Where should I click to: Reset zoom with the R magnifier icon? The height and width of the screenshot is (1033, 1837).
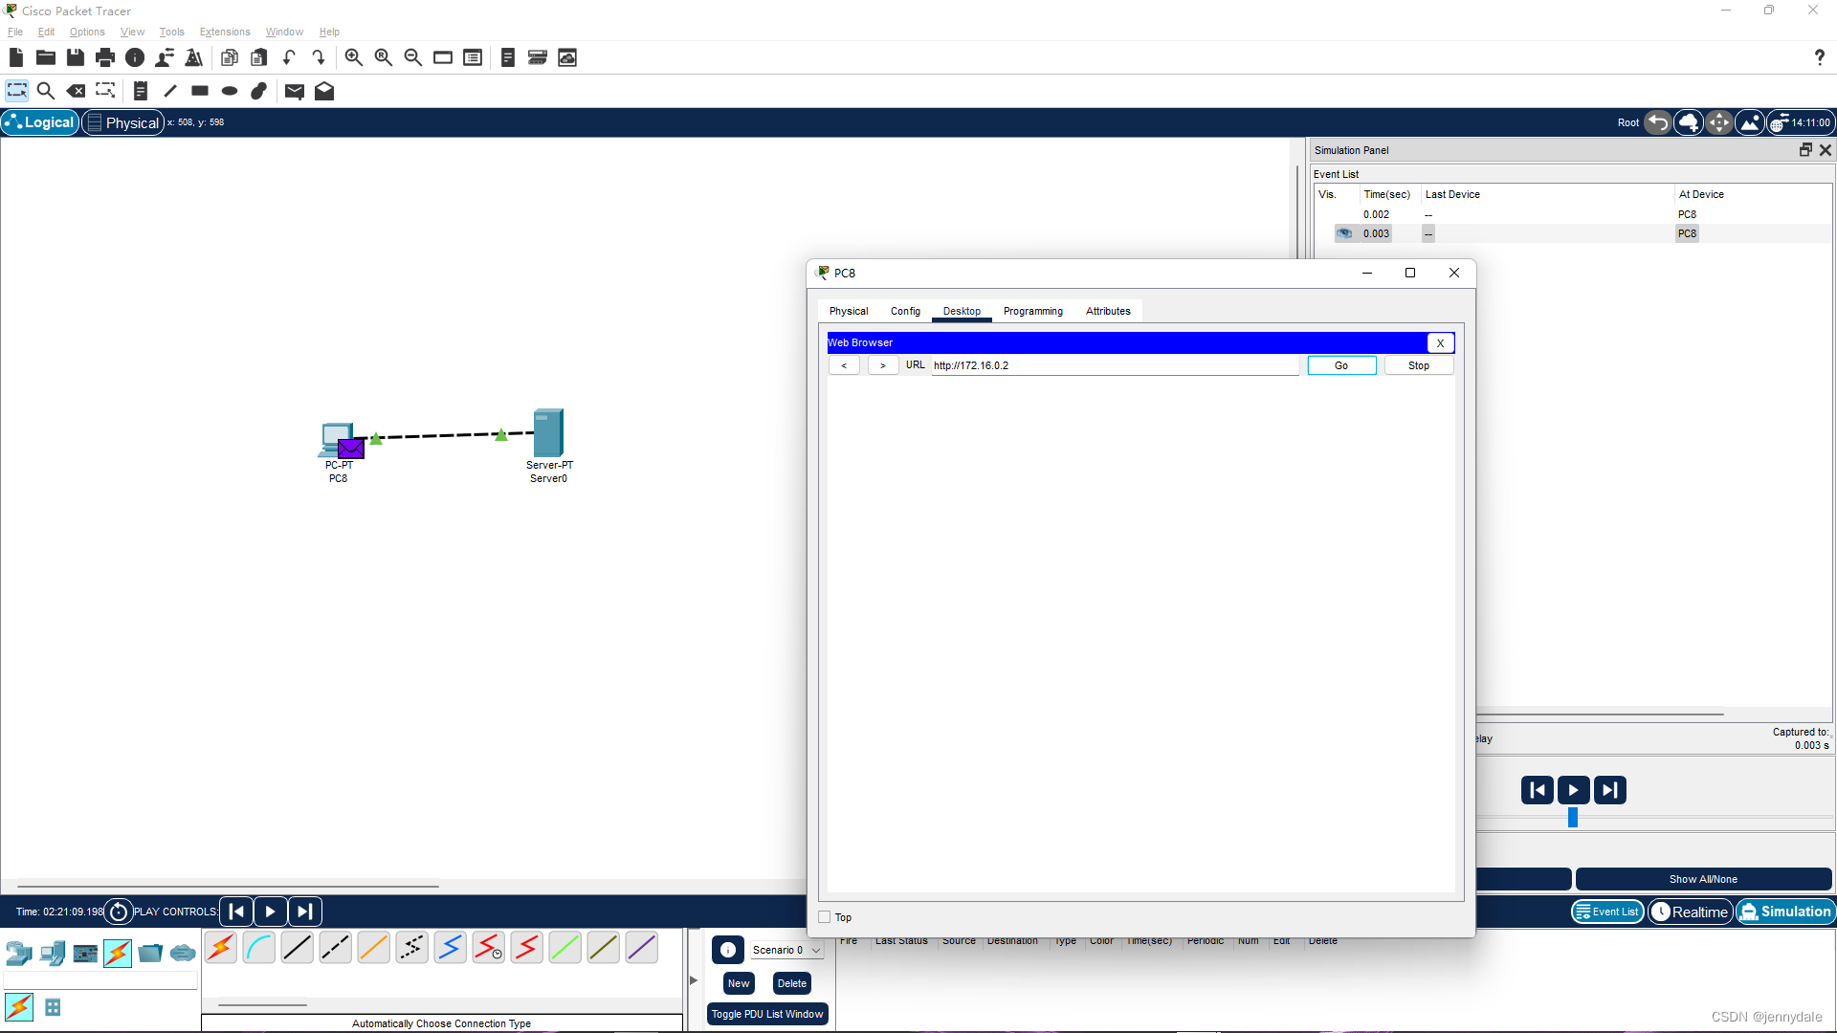[x=384, y=58]
